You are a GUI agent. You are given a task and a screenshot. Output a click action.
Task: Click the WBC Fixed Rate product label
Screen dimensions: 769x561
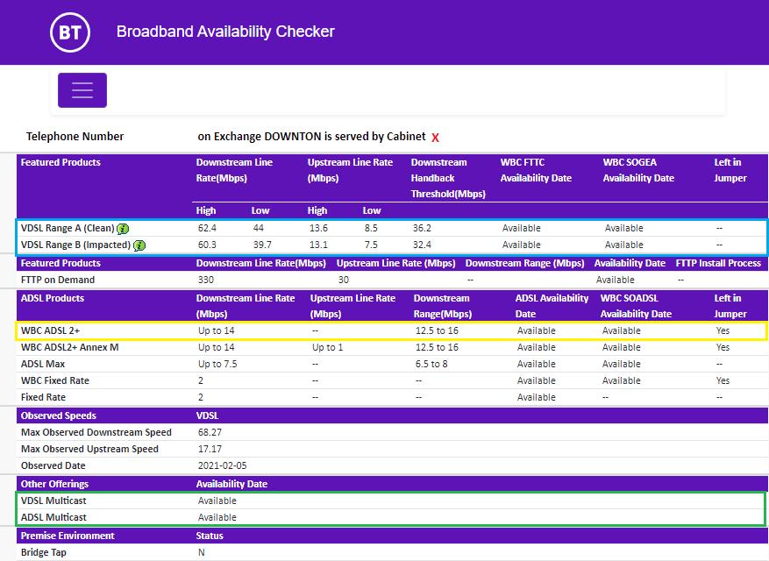(55, 380)
